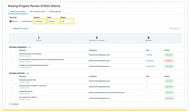Click Program Goals Completed due dash
Viewport: 190px width, 112px height.
tap(147, 87)
